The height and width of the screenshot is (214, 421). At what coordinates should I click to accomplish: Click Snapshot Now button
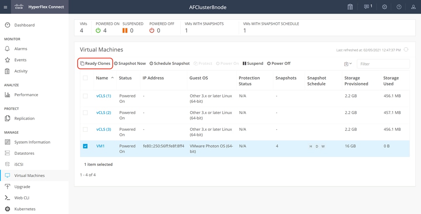130,64
